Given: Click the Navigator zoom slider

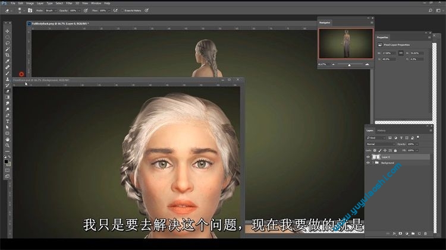Looking at the screenshot, I should pyautogui.click(x=350, y=65).
